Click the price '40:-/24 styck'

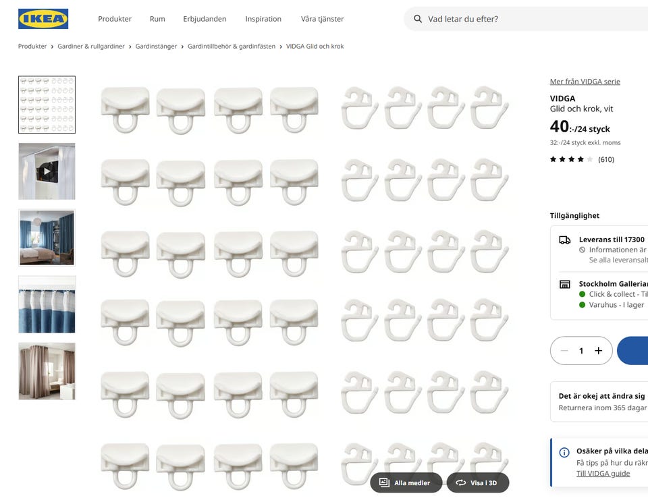[580, 127]
